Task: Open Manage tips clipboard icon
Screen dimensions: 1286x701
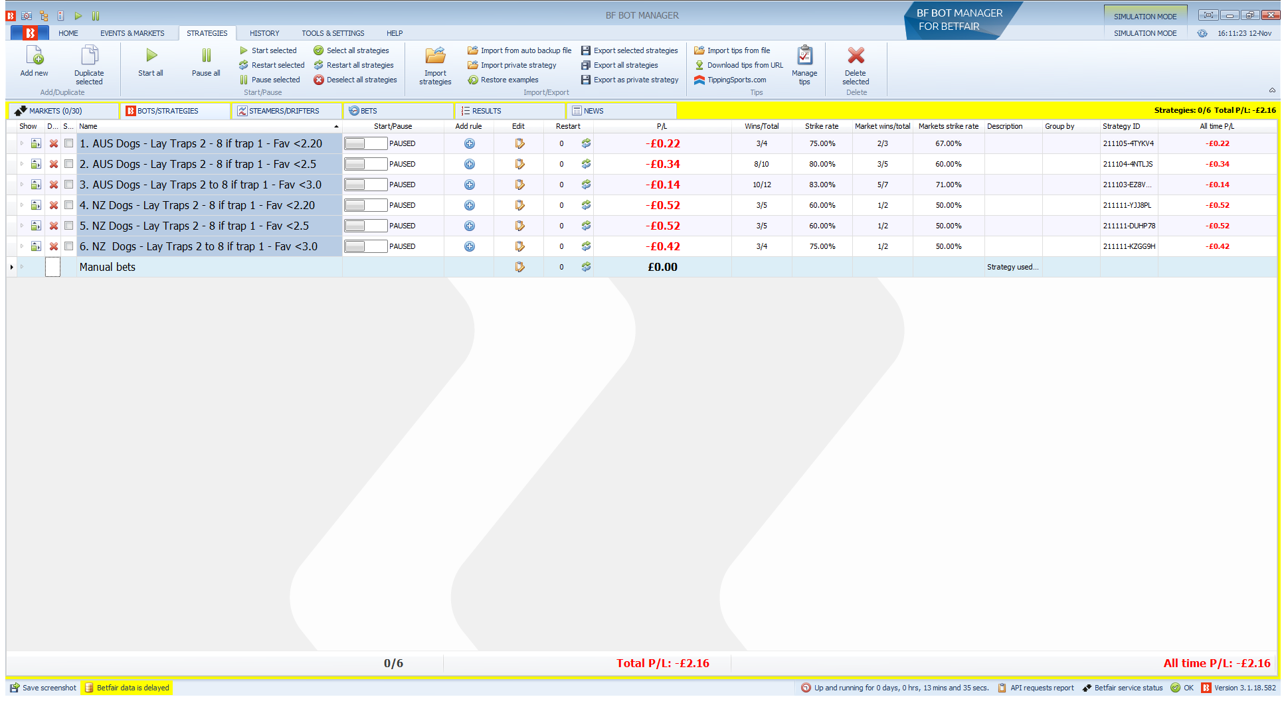Action: [804, 55]
